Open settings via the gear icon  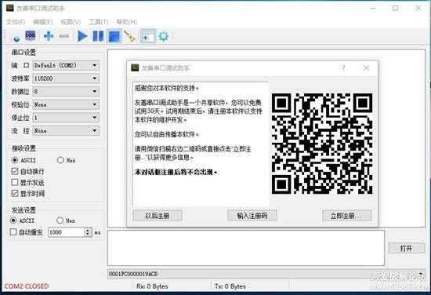(164, 36)
